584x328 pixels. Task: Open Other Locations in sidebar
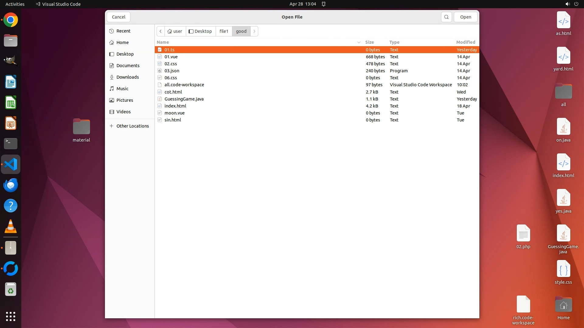(132, 126)
